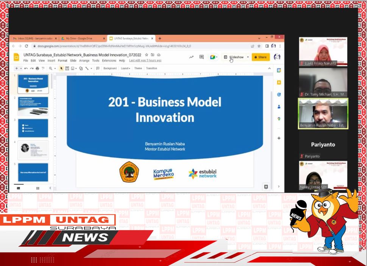Click the share this page icon in address bar
This screenshot has height=266, width=367.
[252, 46]
